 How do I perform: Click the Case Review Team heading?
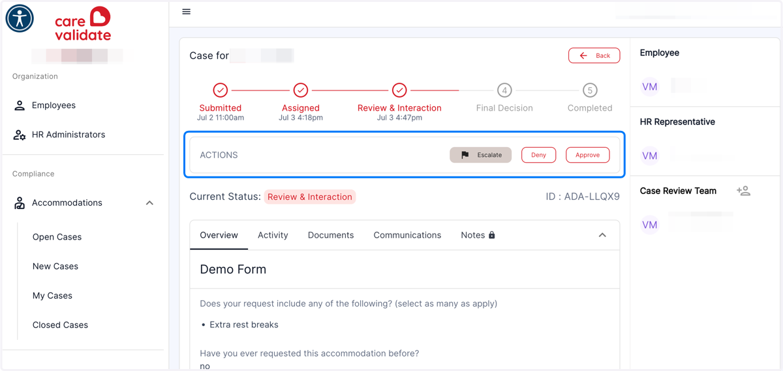click(x=678, y=191)
